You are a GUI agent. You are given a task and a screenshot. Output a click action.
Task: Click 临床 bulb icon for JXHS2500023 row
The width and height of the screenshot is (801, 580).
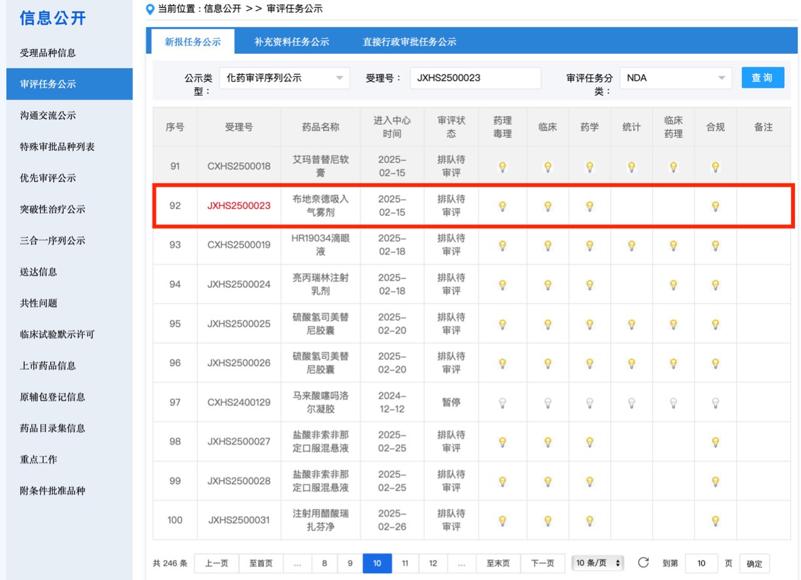(x=548, y=206)
